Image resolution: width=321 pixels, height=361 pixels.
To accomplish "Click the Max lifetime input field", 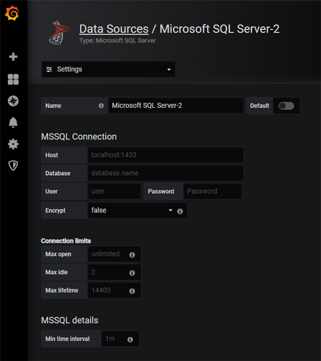I will [x=107, y=290].
